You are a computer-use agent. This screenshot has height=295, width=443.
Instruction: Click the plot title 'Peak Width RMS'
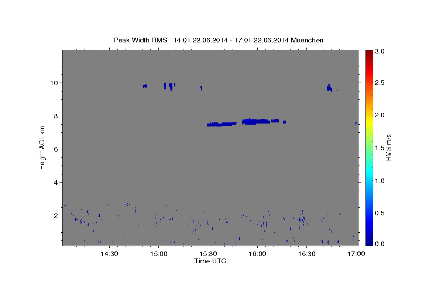pos(140,40)
